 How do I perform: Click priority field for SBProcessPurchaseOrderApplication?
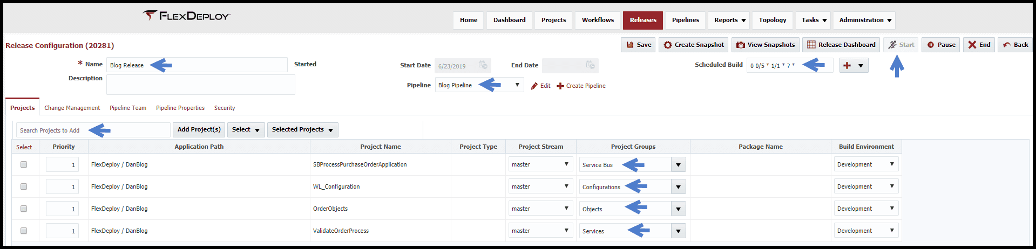(x=63, y=164)
